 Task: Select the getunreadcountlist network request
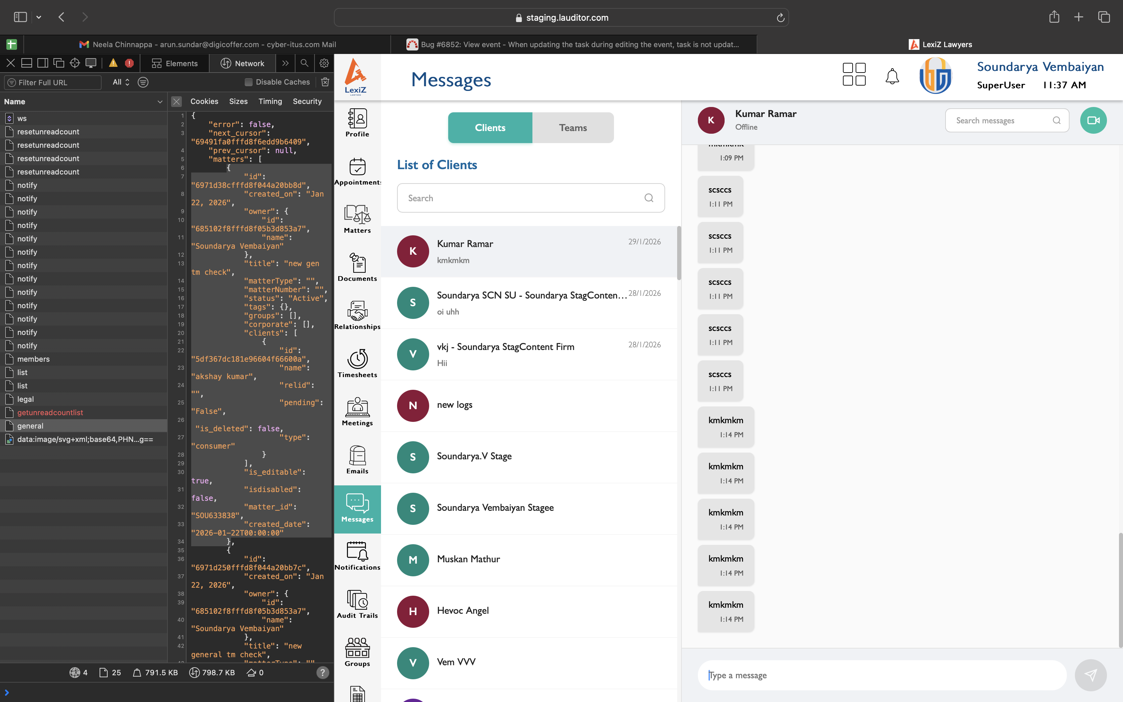coord(50,412)
